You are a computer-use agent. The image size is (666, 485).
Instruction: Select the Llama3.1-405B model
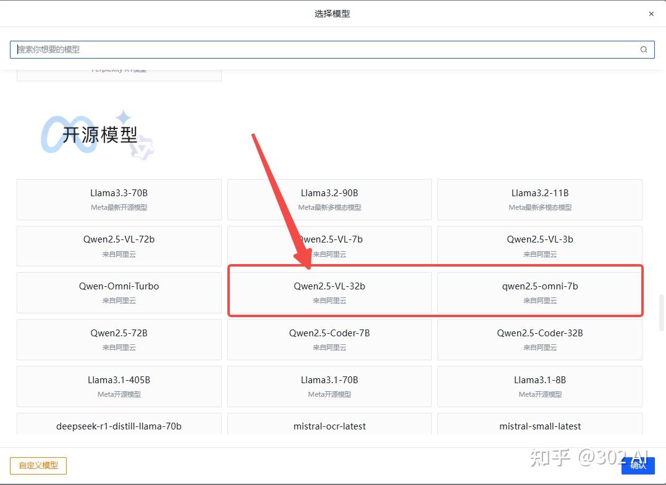tap(119, 386)
